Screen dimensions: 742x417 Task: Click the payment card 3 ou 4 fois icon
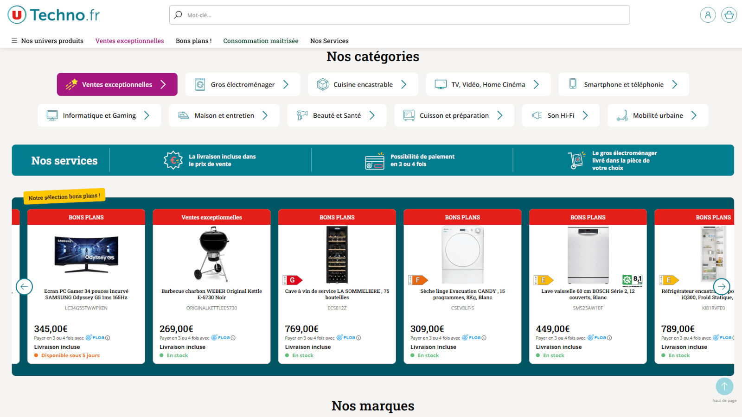[x=375, y=161]
